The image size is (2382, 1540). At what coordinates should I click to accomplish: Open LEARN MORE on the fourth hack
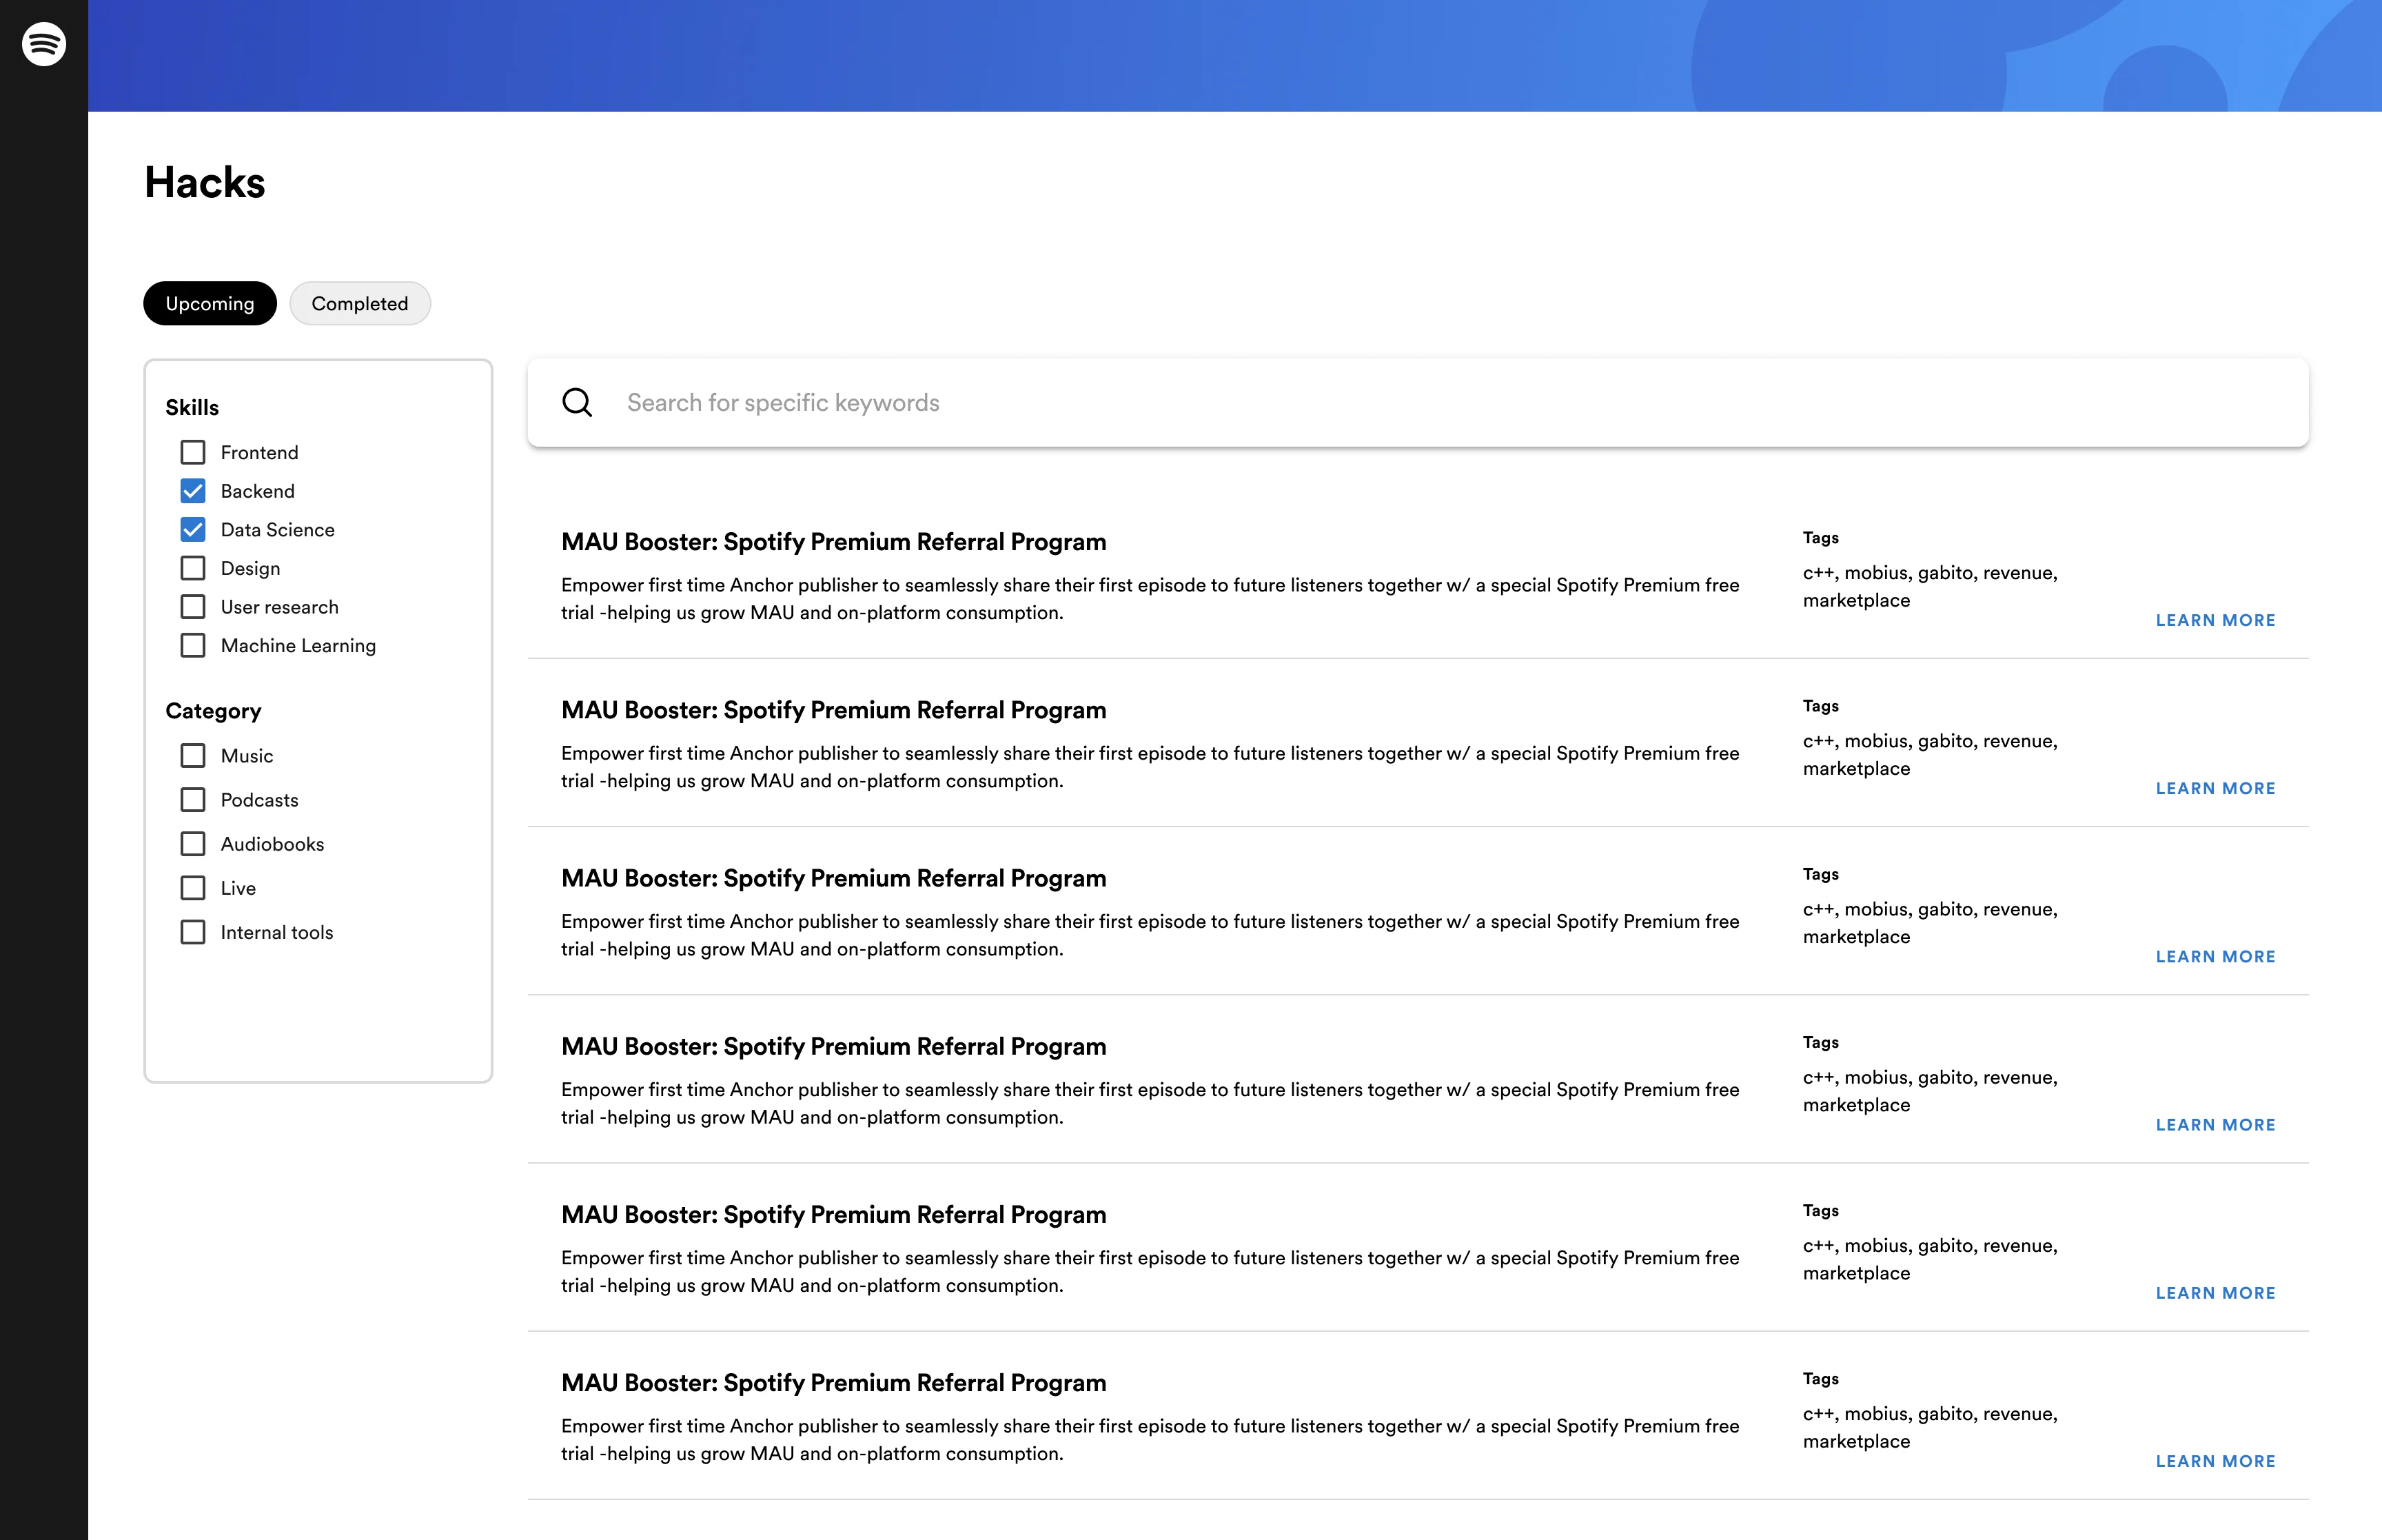(2215, 1124)
